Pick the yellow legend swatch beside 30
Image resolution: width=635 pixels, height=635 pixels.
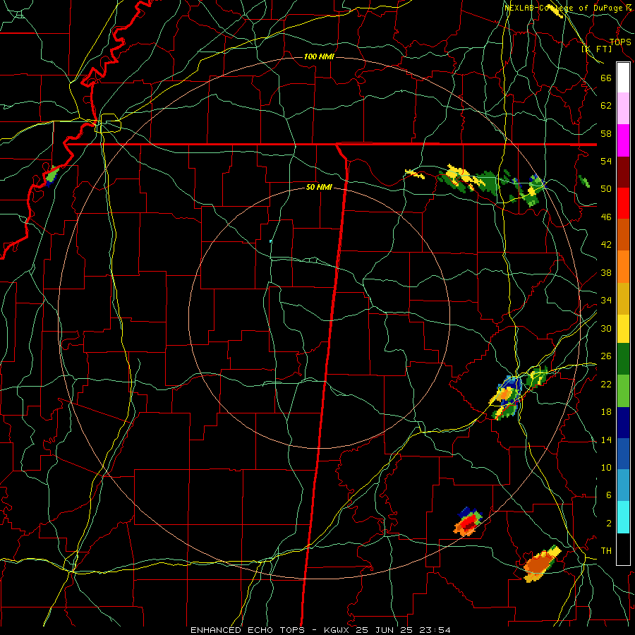click(623, 329)
